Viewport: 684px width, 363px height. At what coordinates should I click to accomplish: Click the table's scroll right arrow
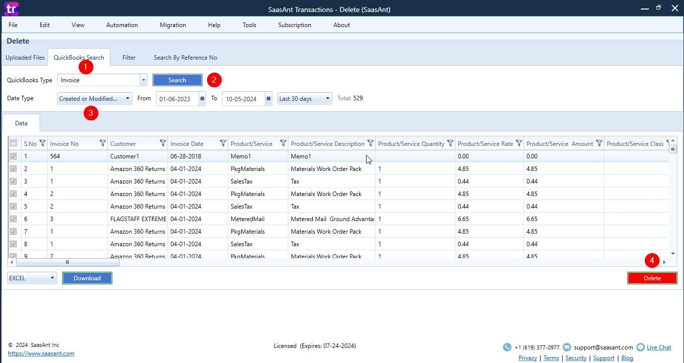tap(664, 262)
